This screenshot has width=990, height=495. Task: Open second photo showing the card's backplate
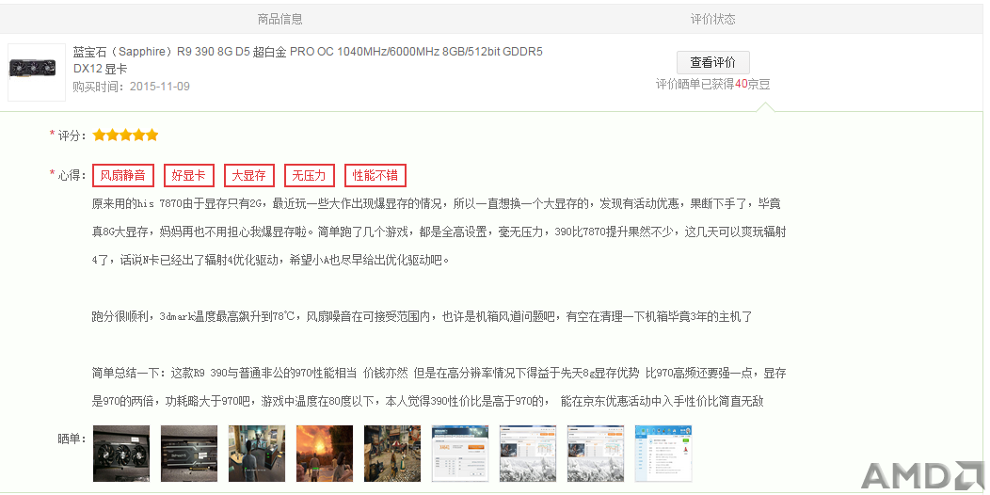[189, 454]
